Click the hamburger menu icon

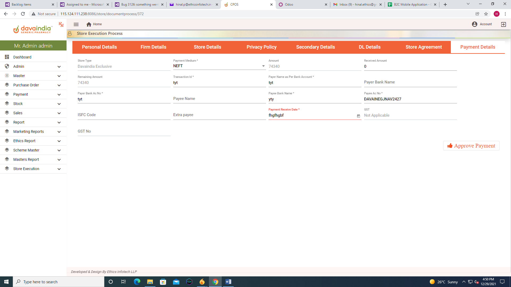76,24
